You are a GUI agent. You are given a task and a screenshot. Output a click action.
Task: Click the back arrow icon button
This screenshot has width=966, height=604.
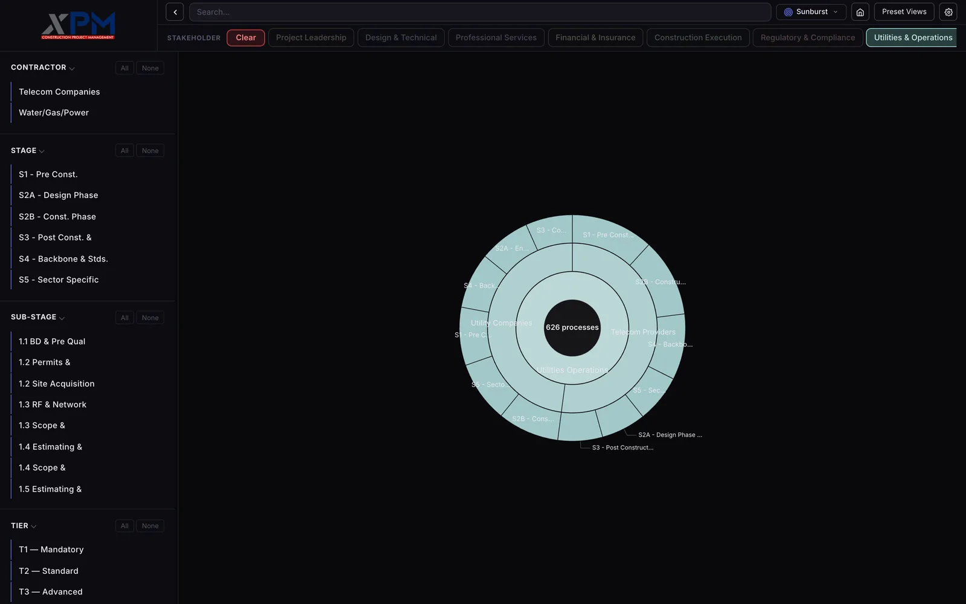click(x=174, y=12)
